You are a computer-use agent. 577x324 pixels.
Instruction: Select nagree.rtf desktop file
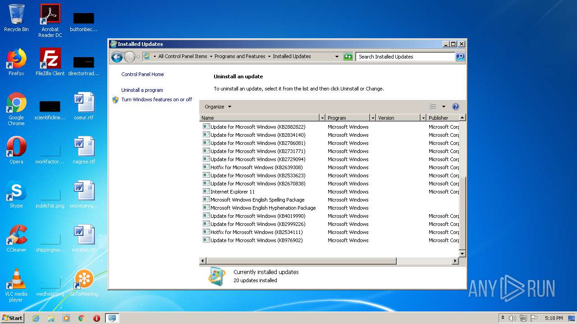(84, 150)
